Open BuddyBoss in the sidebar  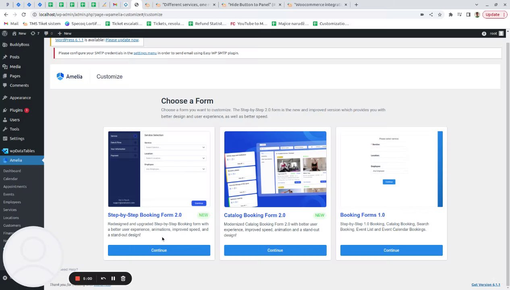(22, 44)
